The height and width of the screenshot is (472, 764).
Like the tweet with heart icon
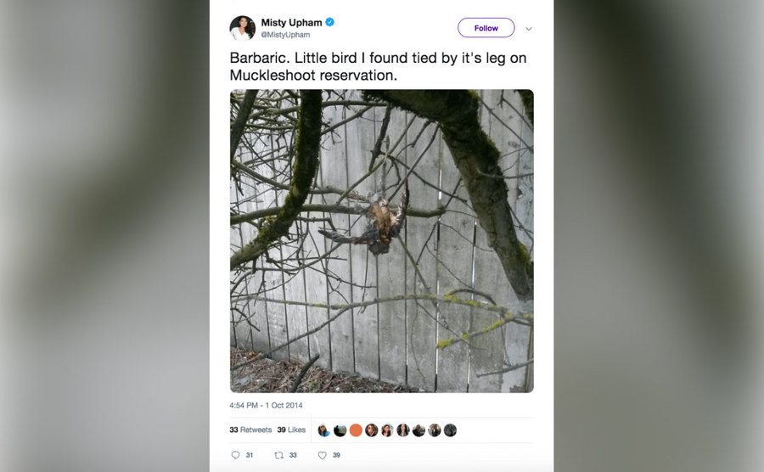(x=322, y=455)
